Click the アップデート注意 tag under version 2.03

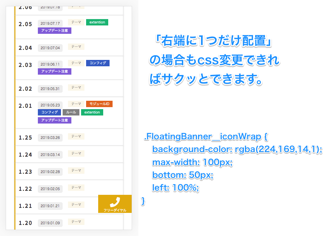55,71
